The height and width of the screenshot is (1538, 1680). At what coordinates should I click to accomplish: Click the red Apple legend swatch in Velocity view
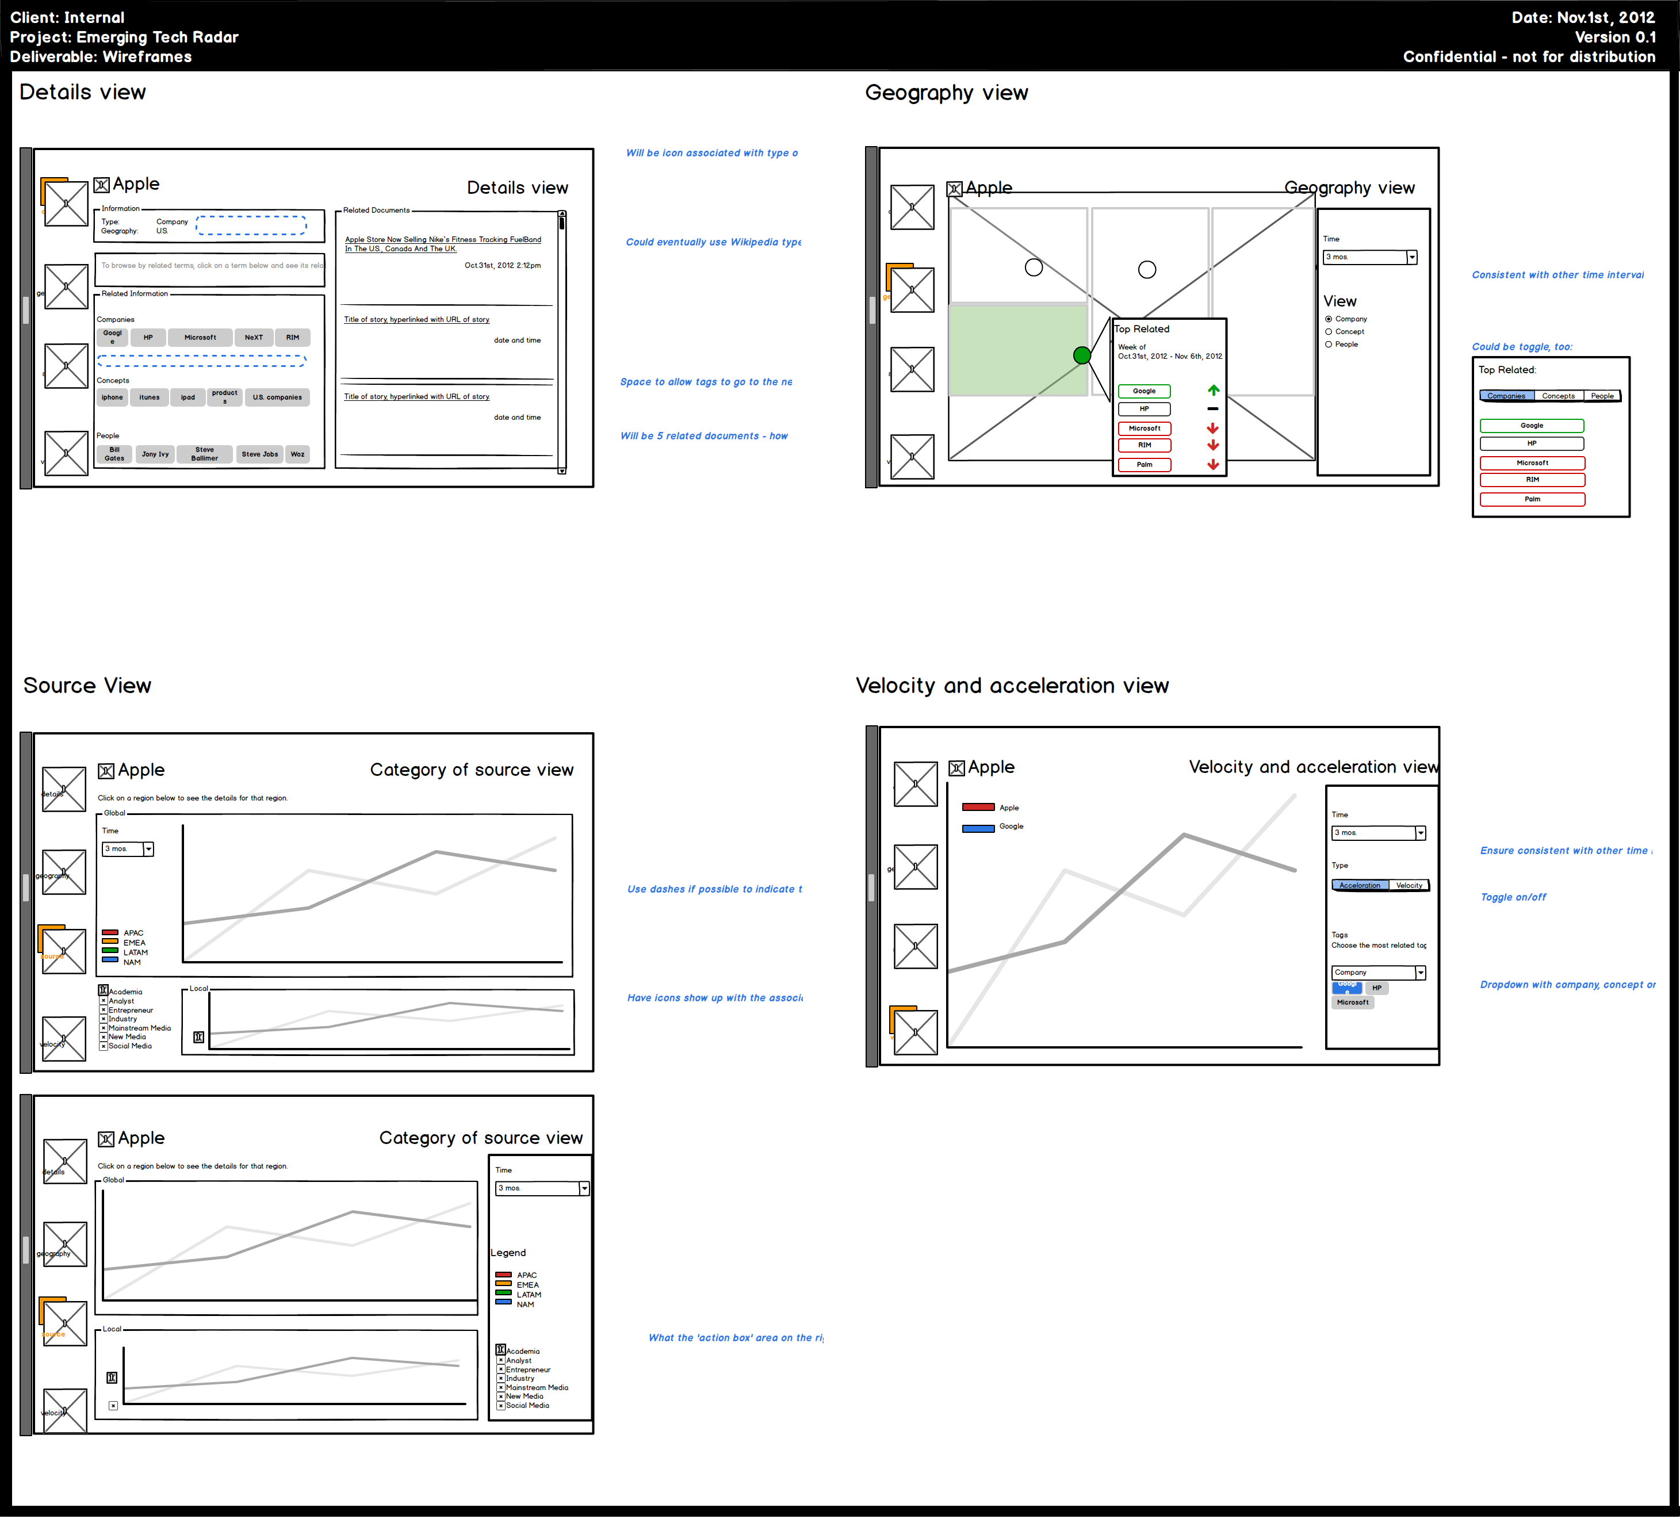(x=978, y=808)
